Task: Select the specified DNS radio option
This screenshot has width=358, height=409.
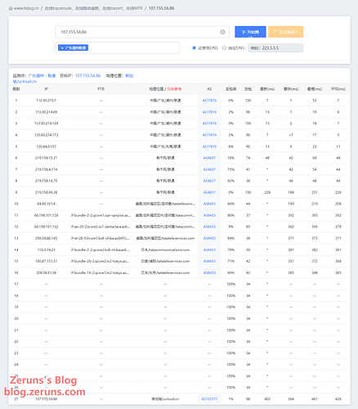Action: click(224, 48)
